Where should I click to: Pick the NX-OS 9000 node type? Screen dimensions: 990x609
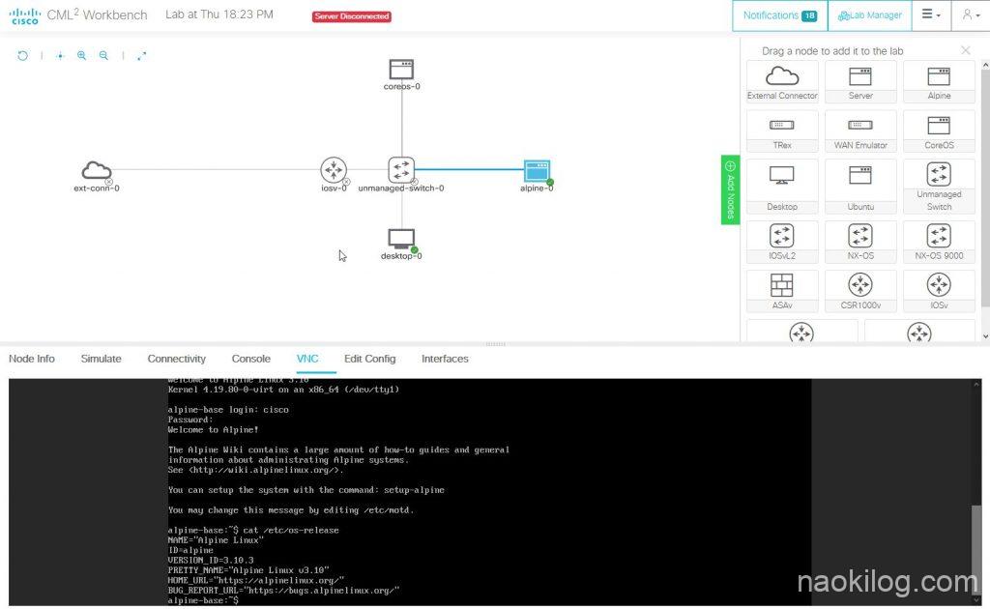pyautogui.click(x=939, y=243)
